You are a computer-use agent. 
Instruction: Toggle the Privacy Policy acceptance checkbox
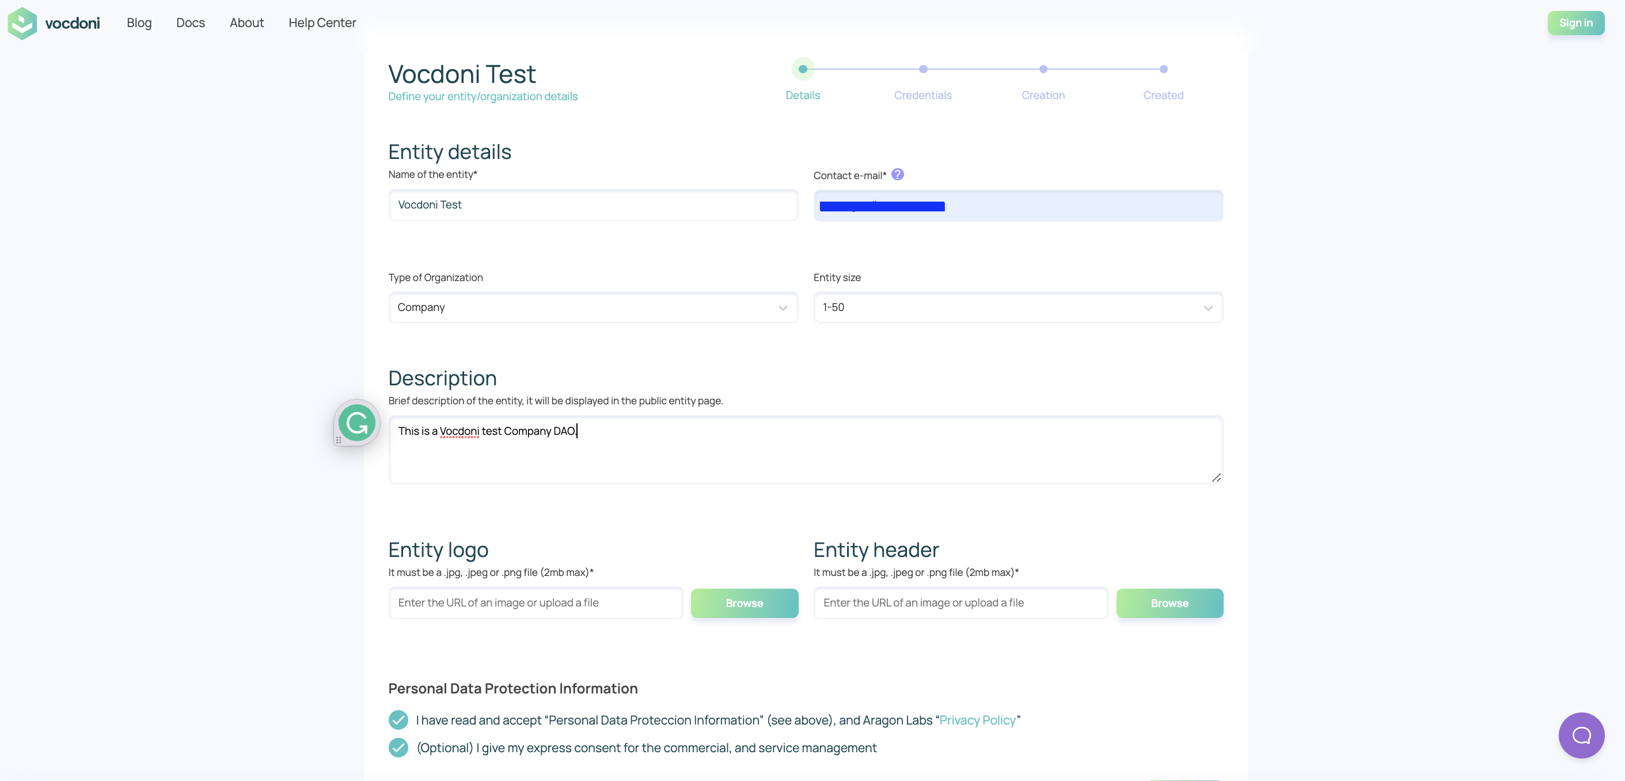[398, 720]
